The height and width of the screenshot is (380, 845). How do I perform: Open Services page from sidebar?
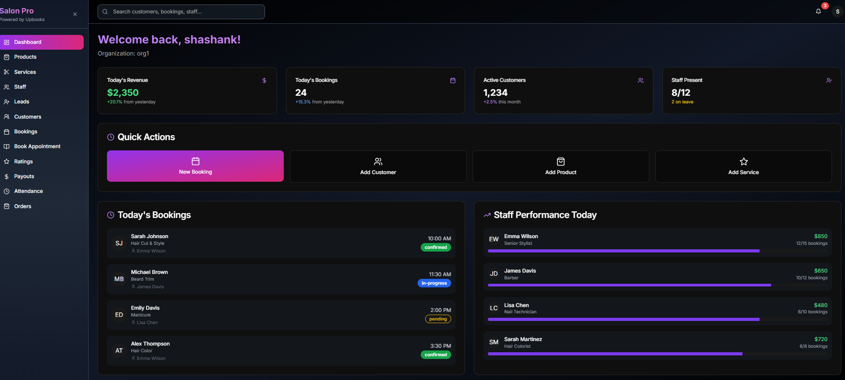(x=42, y=72)
